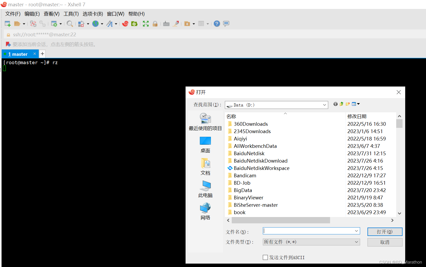The height and width of the screenshot is (267, 426).
Task: Click the horizontal scrollbar right arrow
Action: click(392, 220)
